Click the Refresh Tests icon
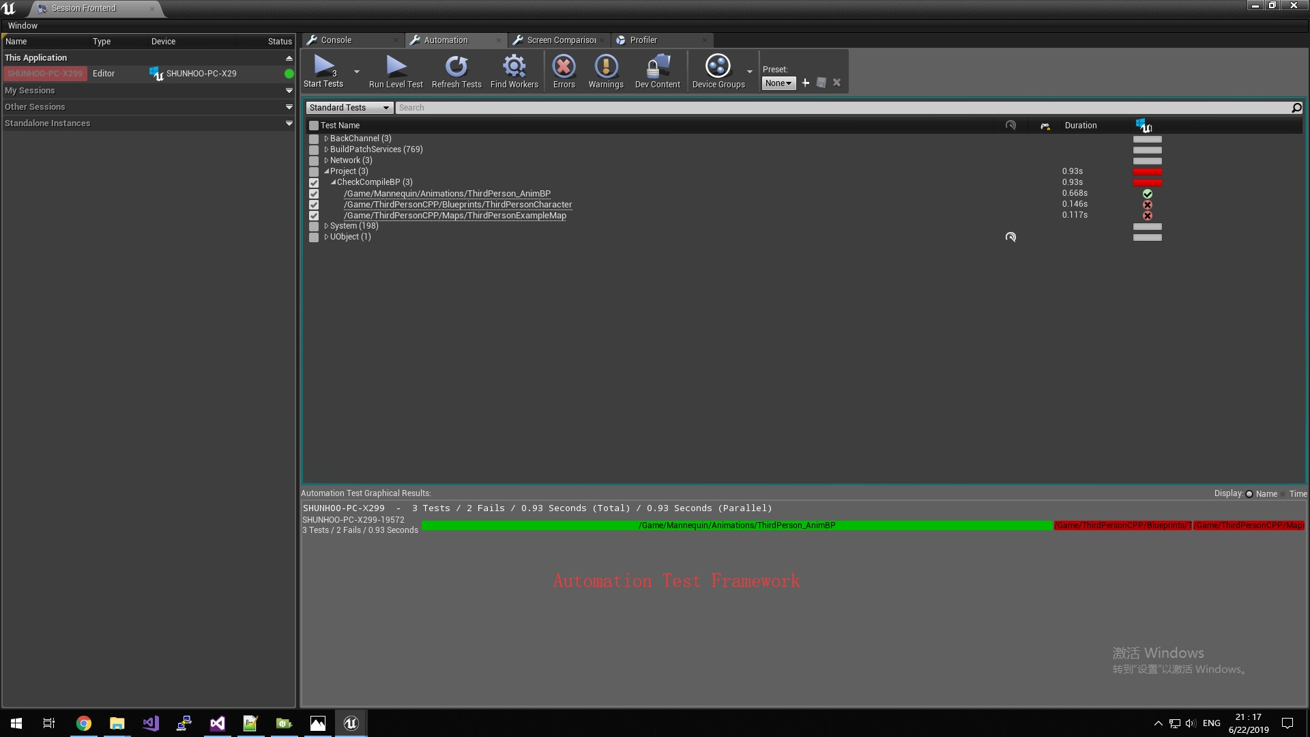The height and width of the screenshot is (737, 1310). coord(456,66)
